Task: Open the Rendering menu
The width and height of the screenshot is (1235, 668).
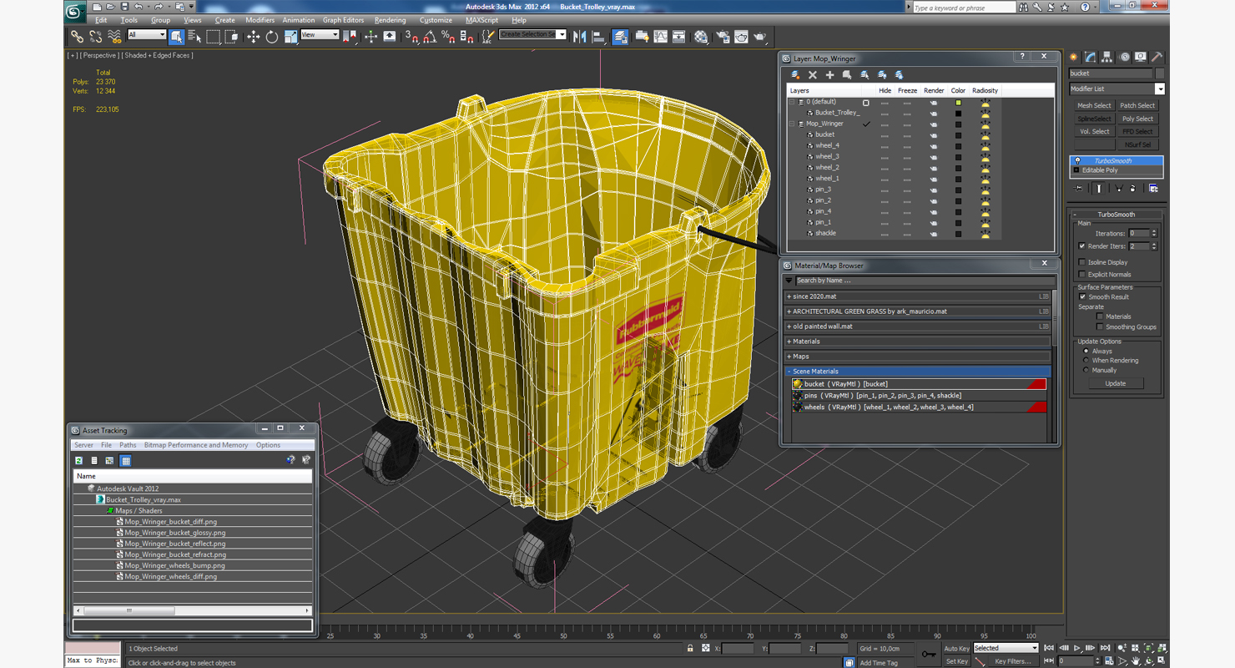Action: [390, 20]
